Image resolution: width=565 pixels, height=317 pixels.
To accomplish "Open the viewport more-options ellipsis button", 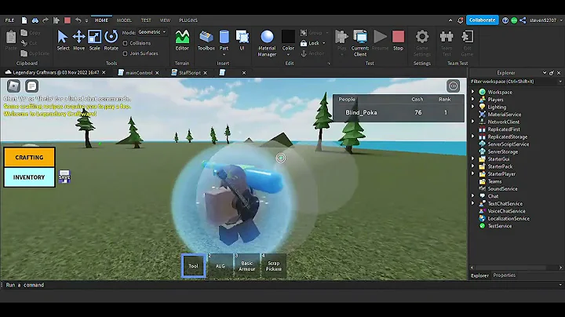I will point(453,86).
